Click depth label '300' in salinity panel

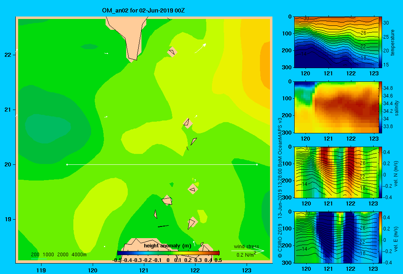point(287,133)
